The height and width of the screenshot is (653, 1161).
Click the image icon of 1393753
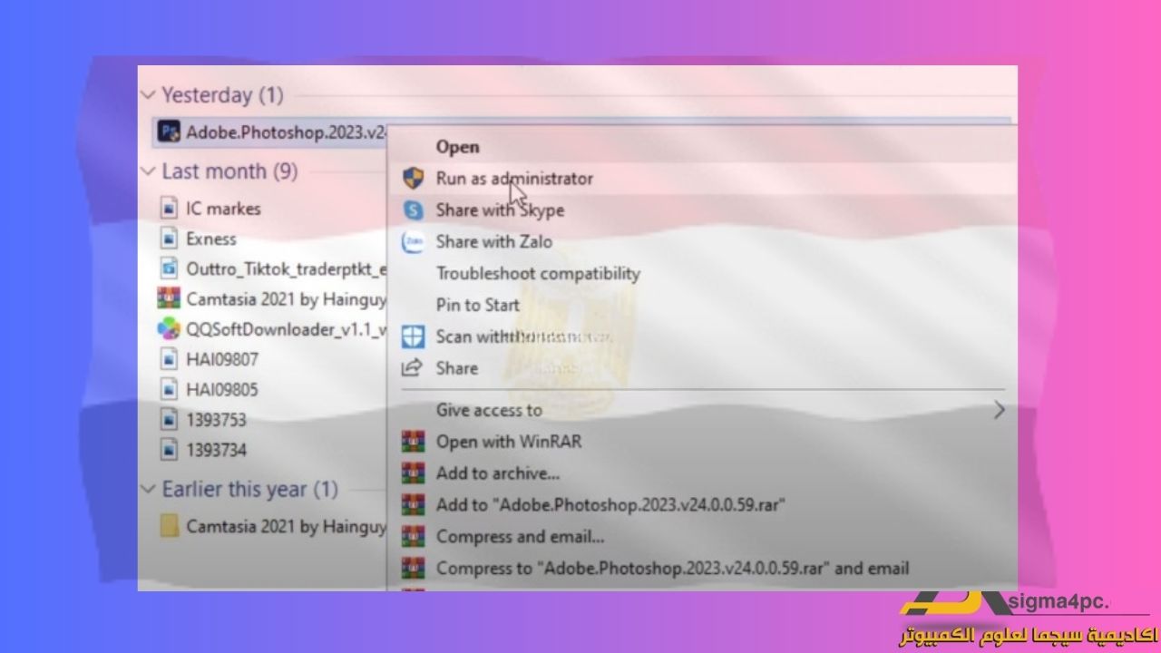[169, 419]
